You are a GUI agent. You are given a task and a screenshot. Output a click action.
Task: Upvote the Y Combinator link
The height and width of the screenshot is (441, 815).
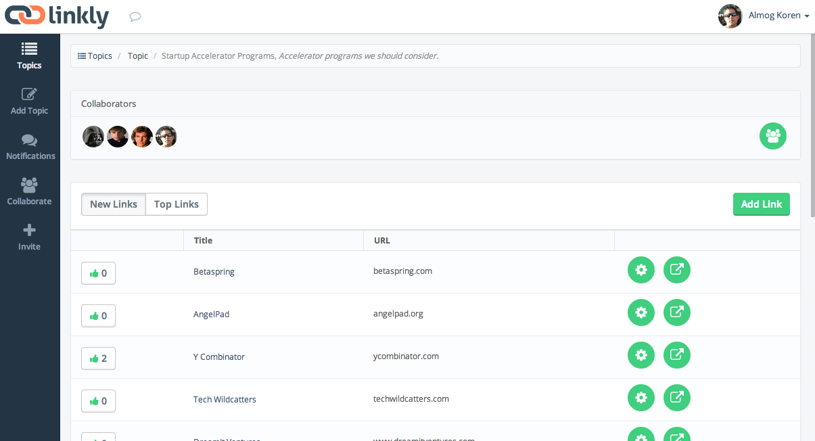(x=98, y=358)
